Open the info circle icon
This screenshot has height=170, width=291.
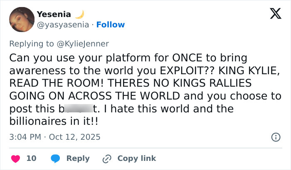pyautogui.click(x=275, y=137)
